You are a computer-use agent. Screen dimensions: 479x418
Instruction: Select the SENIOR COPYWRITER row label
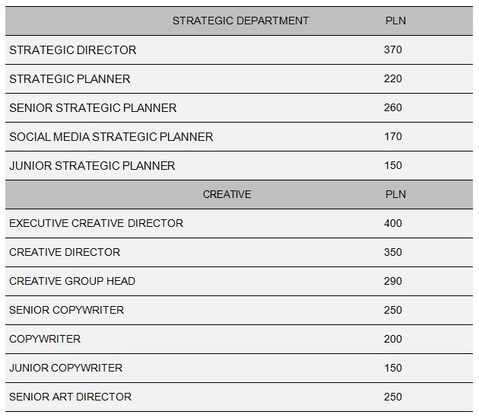pyautogui.click(x=66, y=311)
